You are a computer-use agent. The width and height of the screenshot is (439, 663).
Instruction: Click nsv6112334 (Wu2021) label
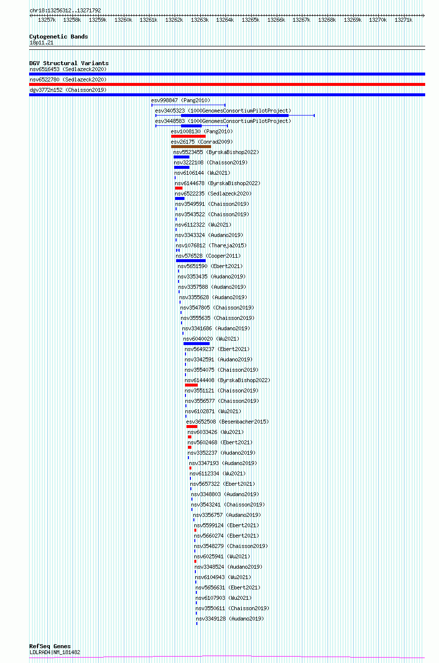[x=218, y=473]
